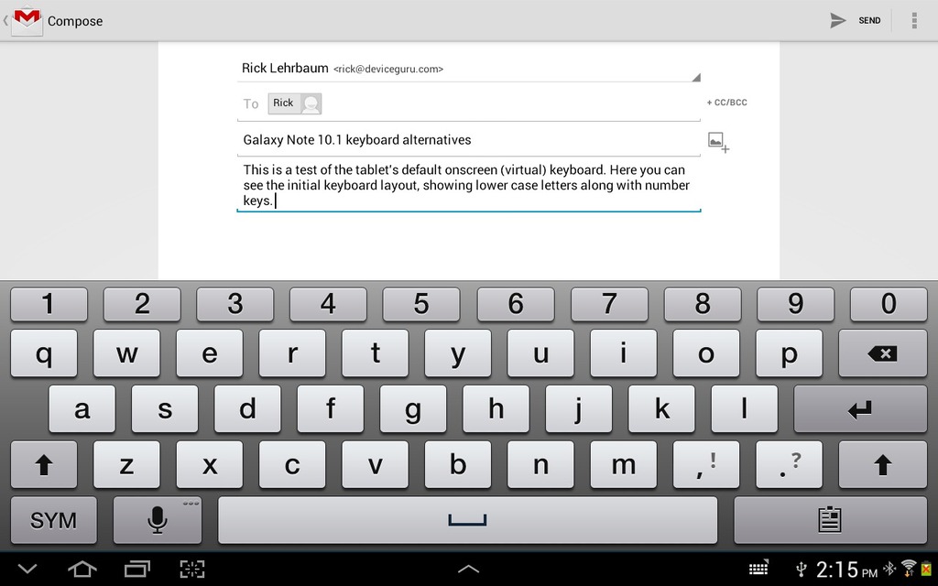938x586 pixels.
Task: Tap the z key
Action: coord(126,464)
